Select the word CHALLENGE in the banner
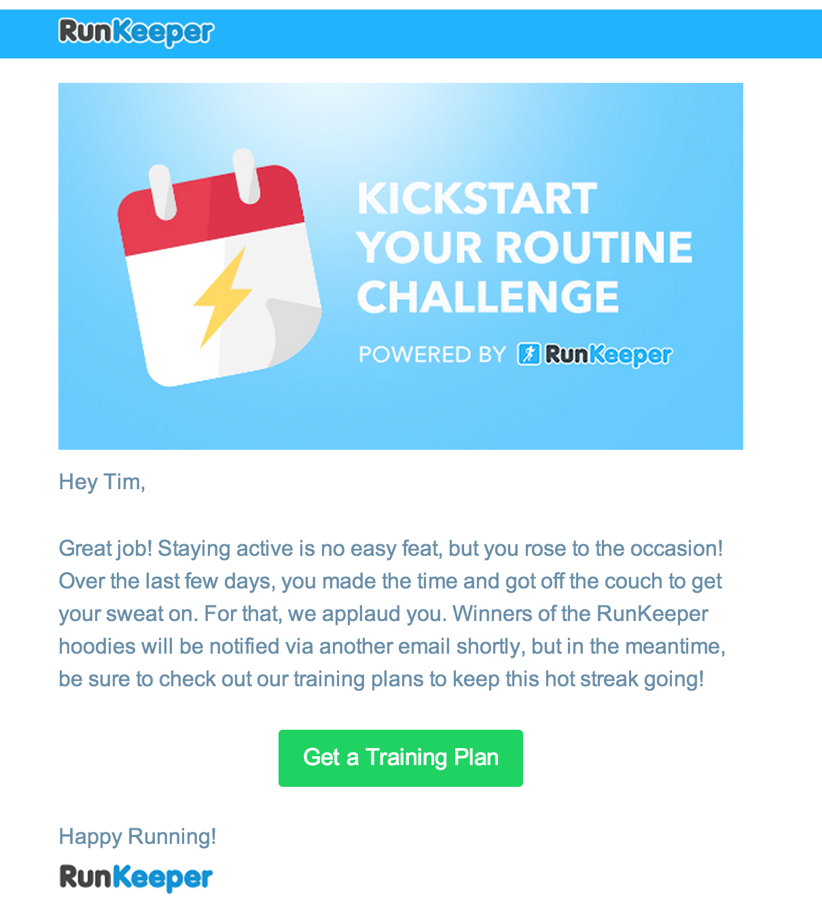Viewport: 822px width, 920px height. (x=488, y=297)
